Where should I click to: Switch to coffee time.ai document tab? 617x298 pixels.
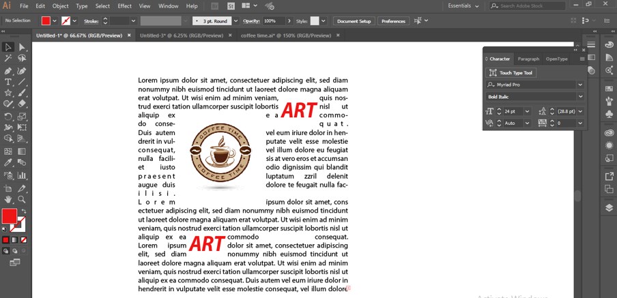pos(286,35)
